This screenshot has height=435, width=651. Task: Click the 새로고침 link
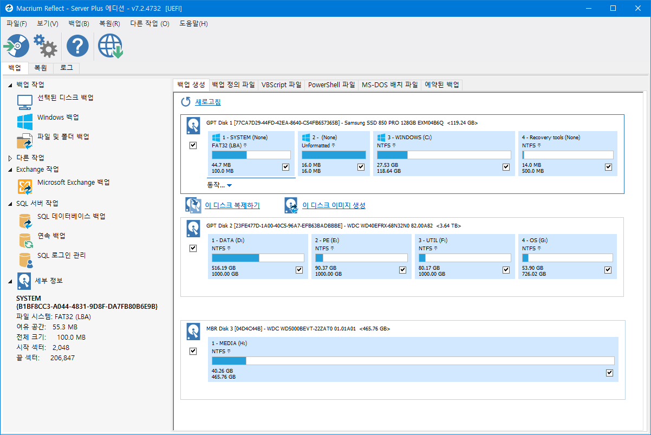(208, 102)
